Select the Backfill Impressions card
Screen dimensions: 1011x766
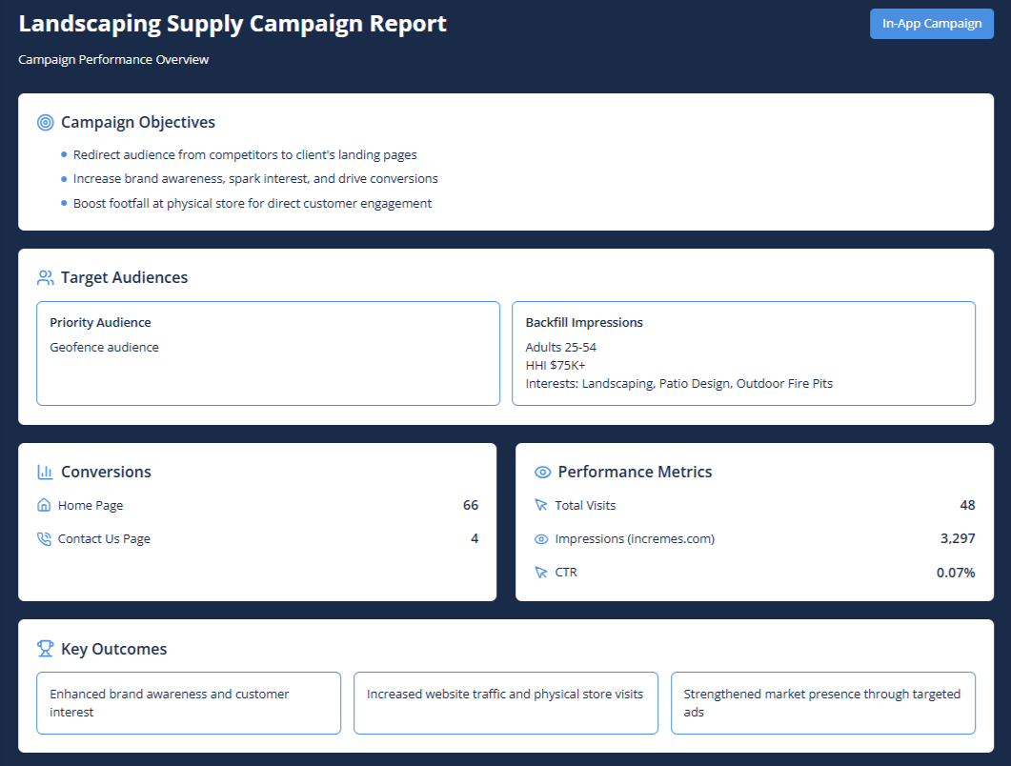pos(743,353)
